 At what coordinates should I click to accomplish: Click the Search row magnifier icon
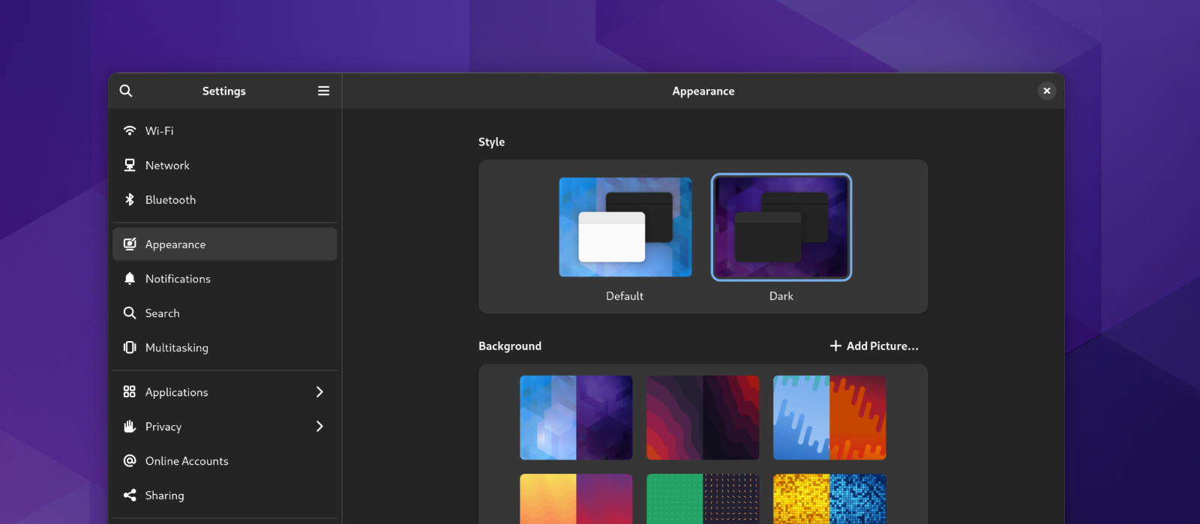click(x=130, y=313)
